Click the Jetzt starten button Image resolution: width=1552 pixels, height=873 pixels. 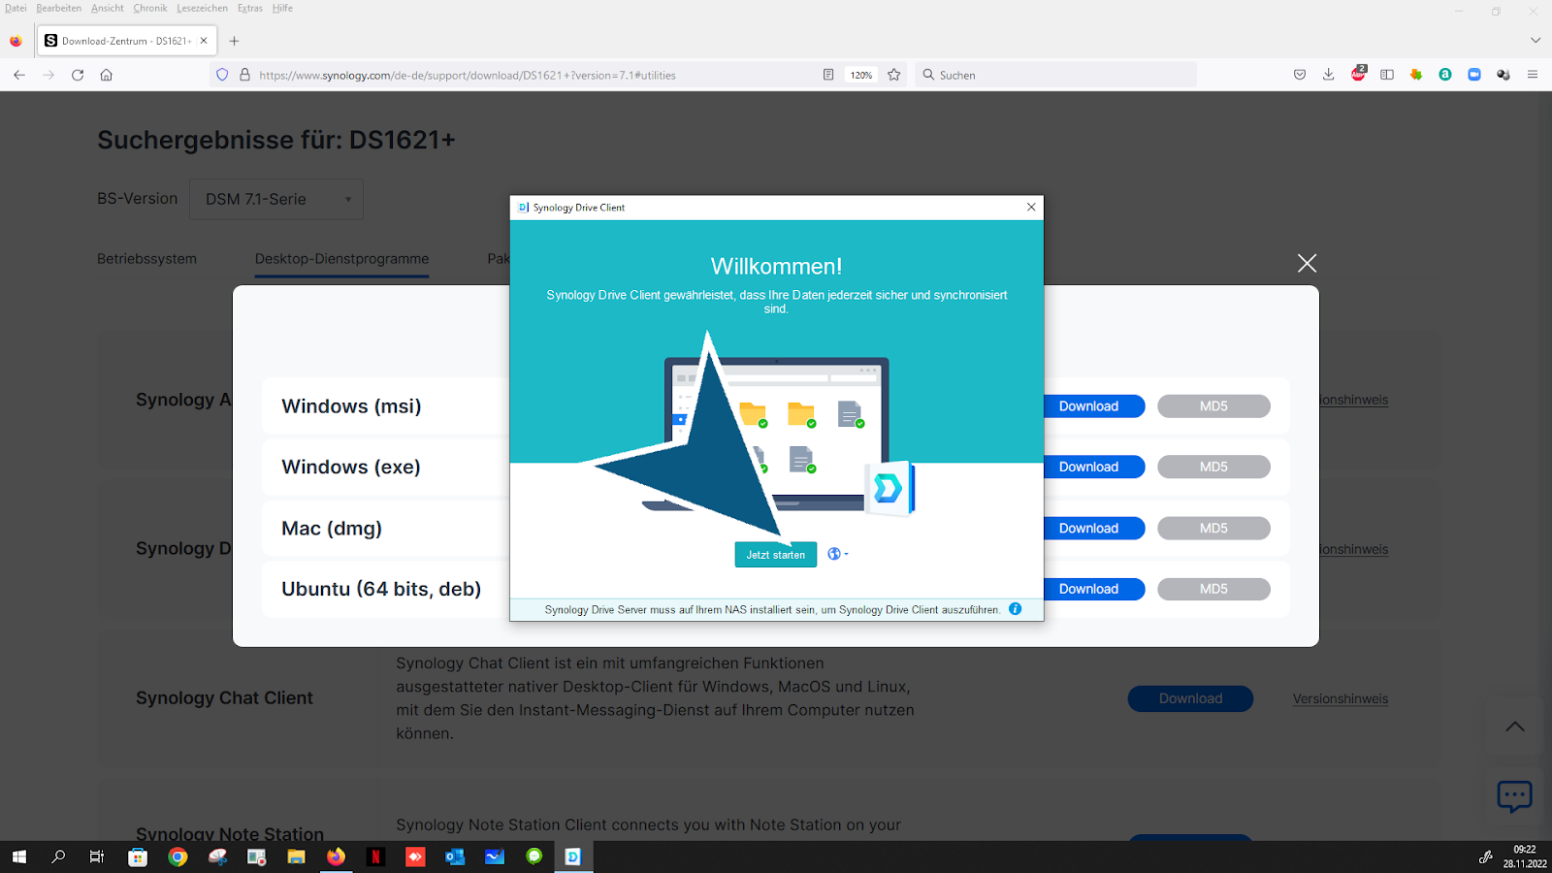(x=775, y=555)
